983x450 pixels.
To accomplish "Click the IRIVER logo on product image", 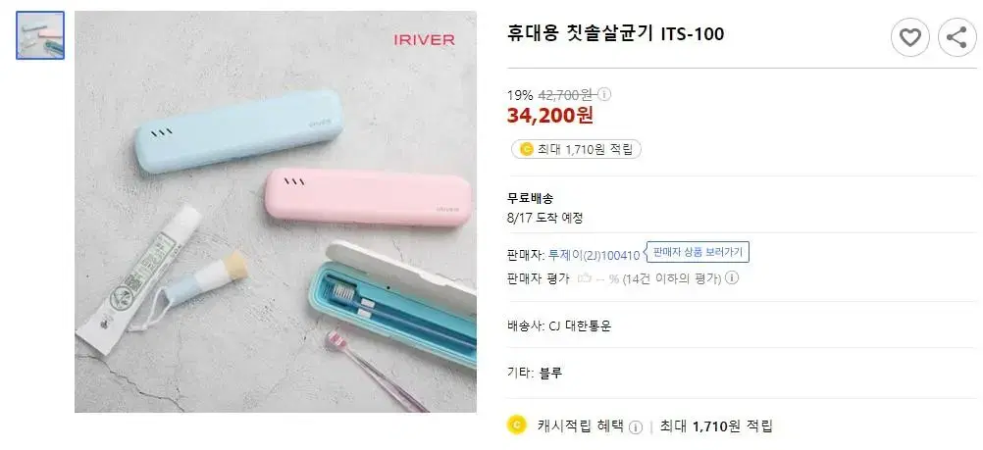I will [425, 40].
